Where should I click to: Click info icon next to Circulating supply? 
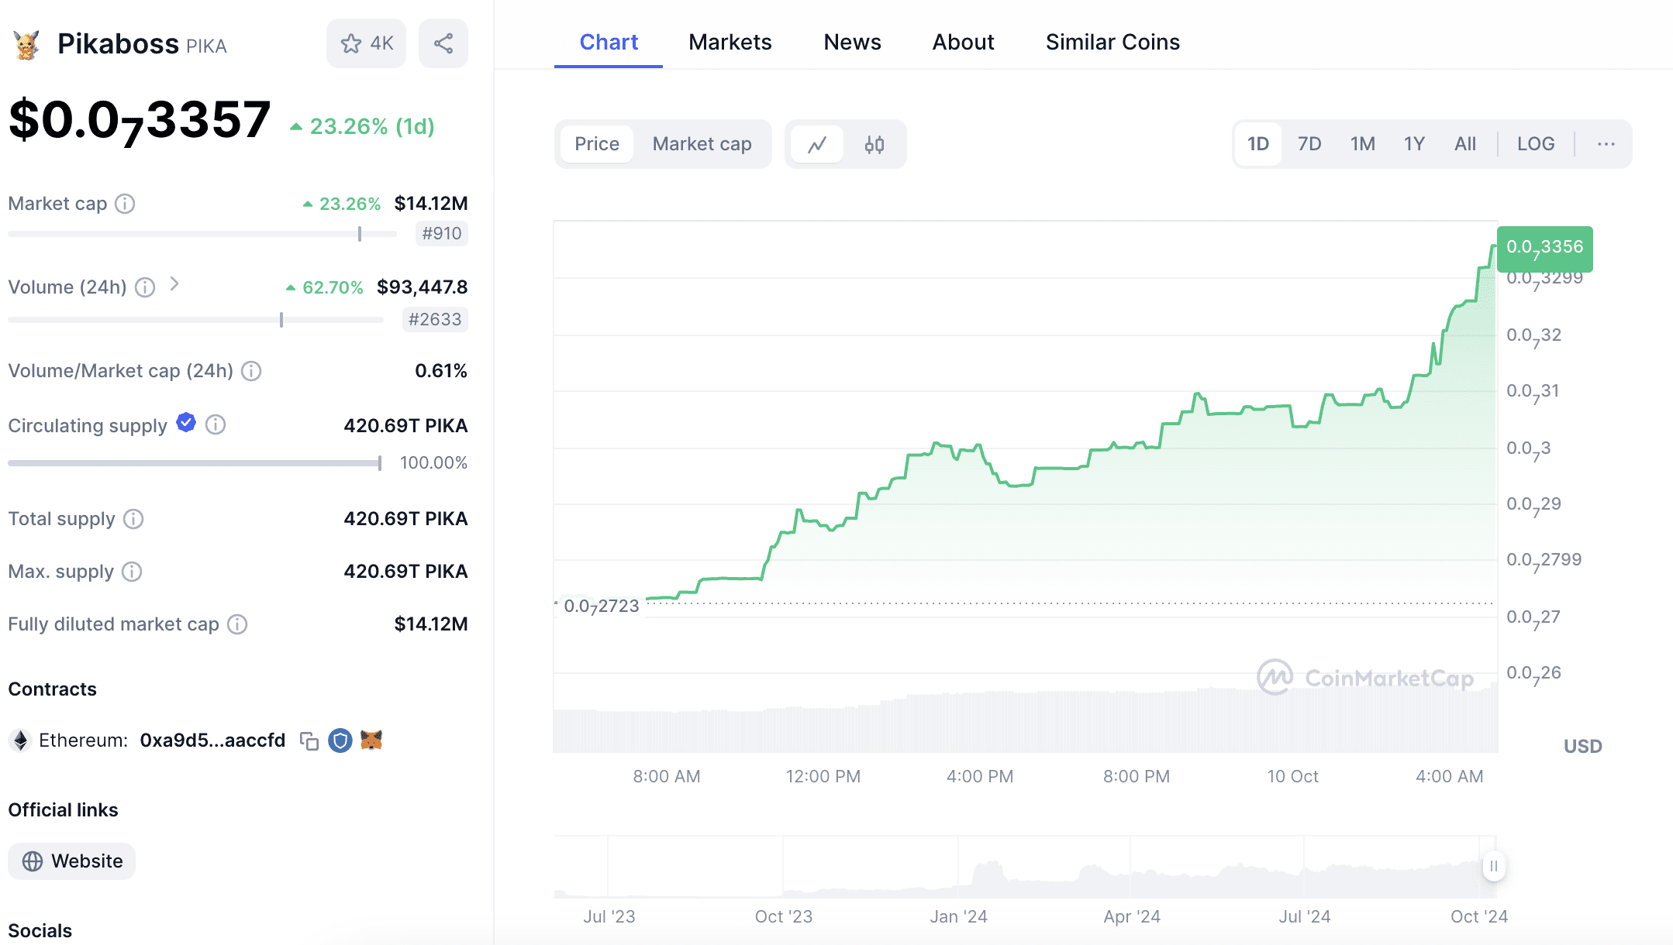[216, 424]
